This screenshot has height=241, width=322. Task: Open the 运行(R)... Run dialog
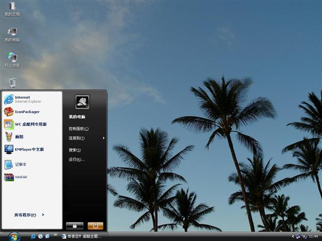click(76, 160)
